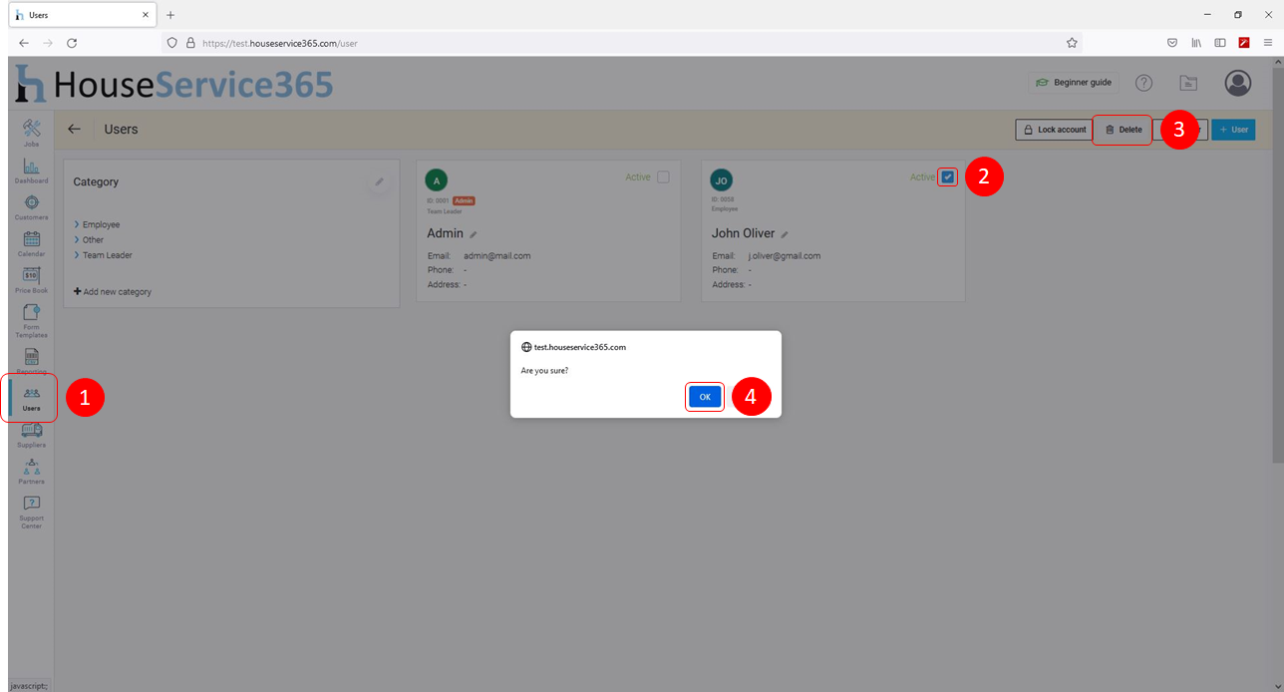The width and height of the screenshot is (1284, 692).
Task: Click Active status on Admin card
Action: [x=638, y=177]
